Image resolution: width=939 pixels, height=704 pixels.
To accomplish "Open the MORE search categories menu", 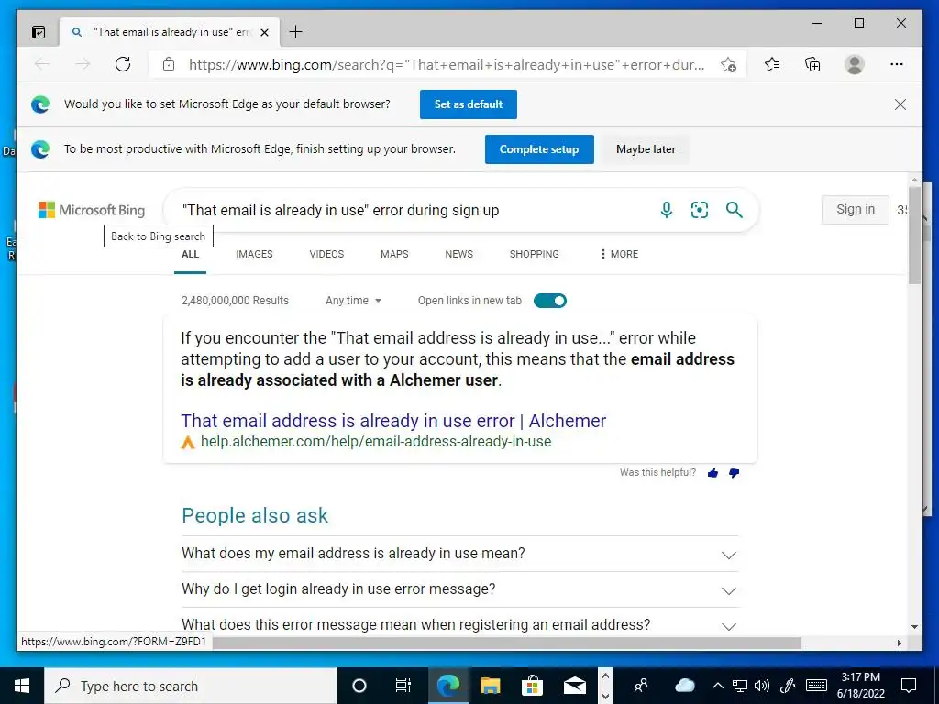I will 619,254.
